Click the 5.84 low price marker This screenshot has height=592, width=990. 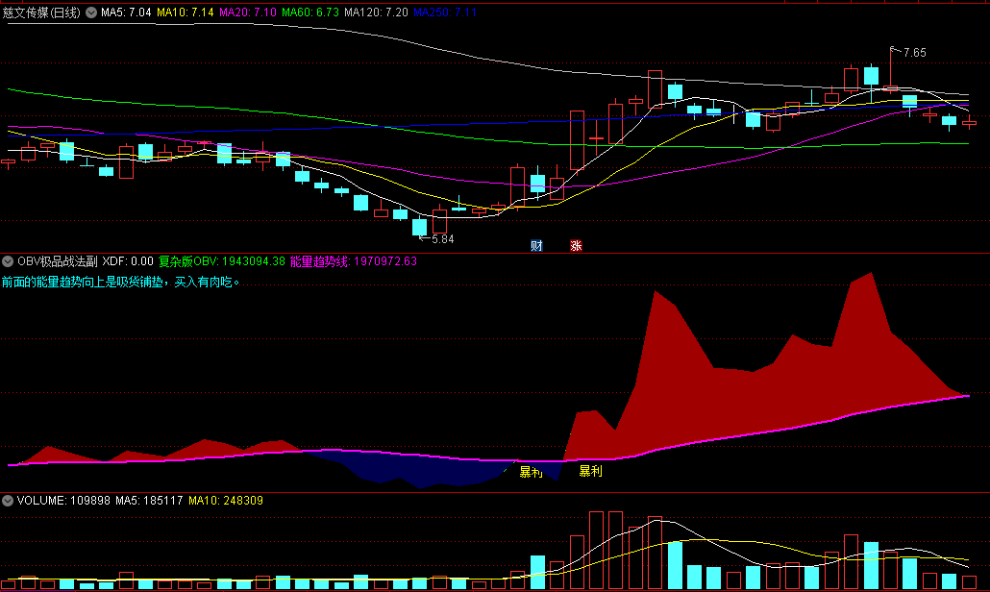[x=442, y=239]
